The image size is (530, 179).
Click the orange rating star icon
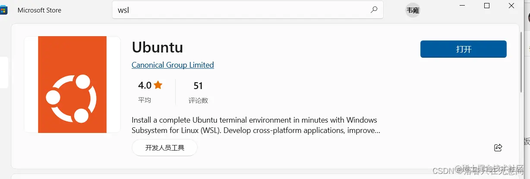[x=158, y=85]
